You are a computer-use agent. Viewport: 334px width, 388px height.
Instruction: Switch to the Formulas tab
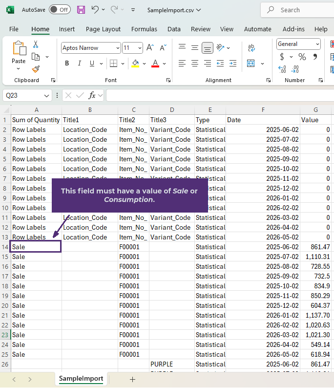coord(144,29)
